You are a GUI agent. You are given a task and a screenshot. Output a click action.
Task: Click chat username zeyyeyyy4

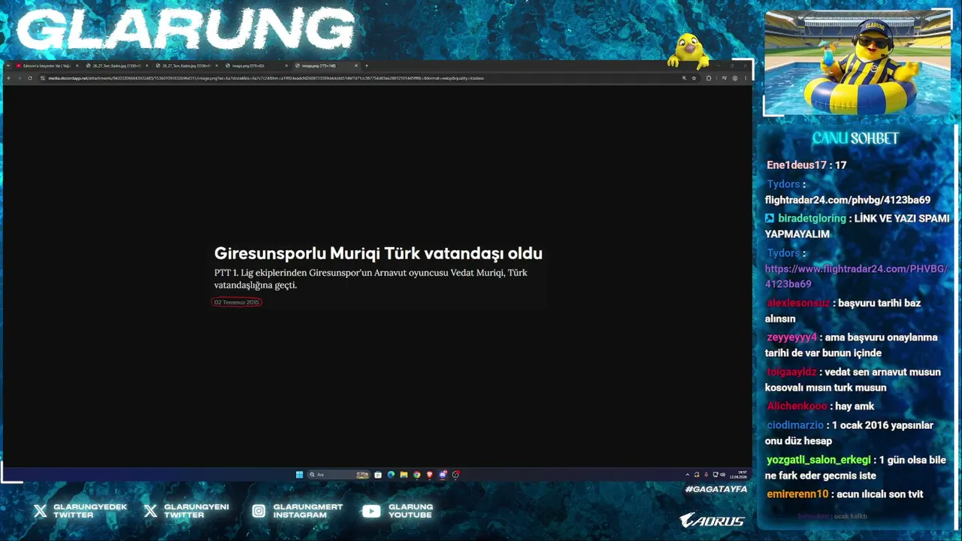coord(791,337)
